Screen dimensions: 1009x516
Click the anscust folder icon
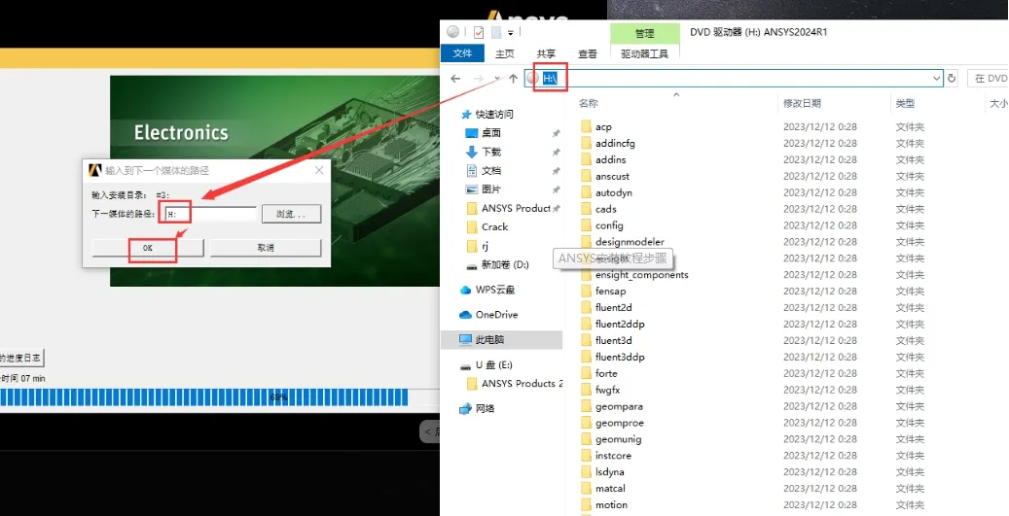click(586, 176)
